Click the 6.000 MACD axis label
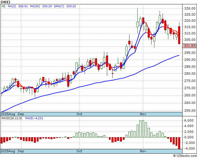 pos(189,121)
